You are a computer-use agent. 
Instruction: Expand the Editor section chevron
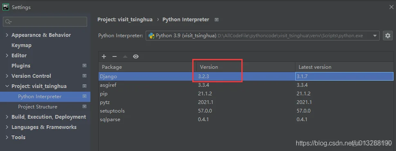(7, 56)
